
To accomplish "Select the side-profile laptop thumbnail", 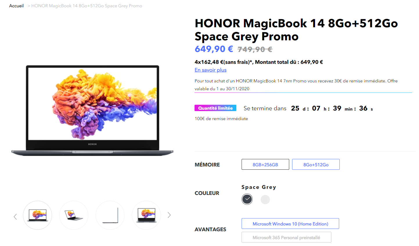I will pyautogui.click(x=110, y=215).
